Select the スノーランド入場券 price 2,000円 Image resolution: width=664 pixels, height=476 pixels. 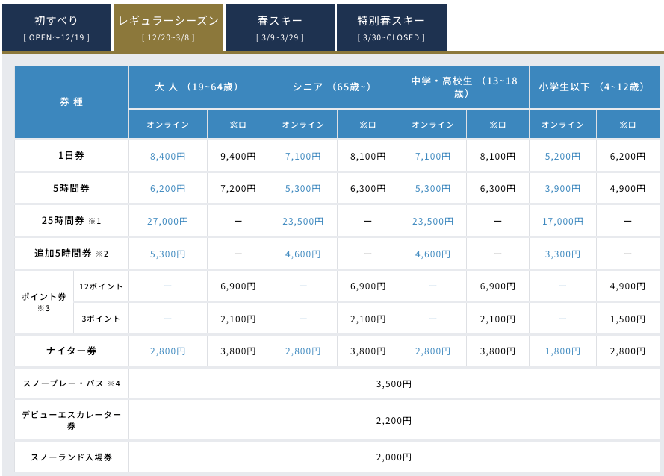pos(397,457)
